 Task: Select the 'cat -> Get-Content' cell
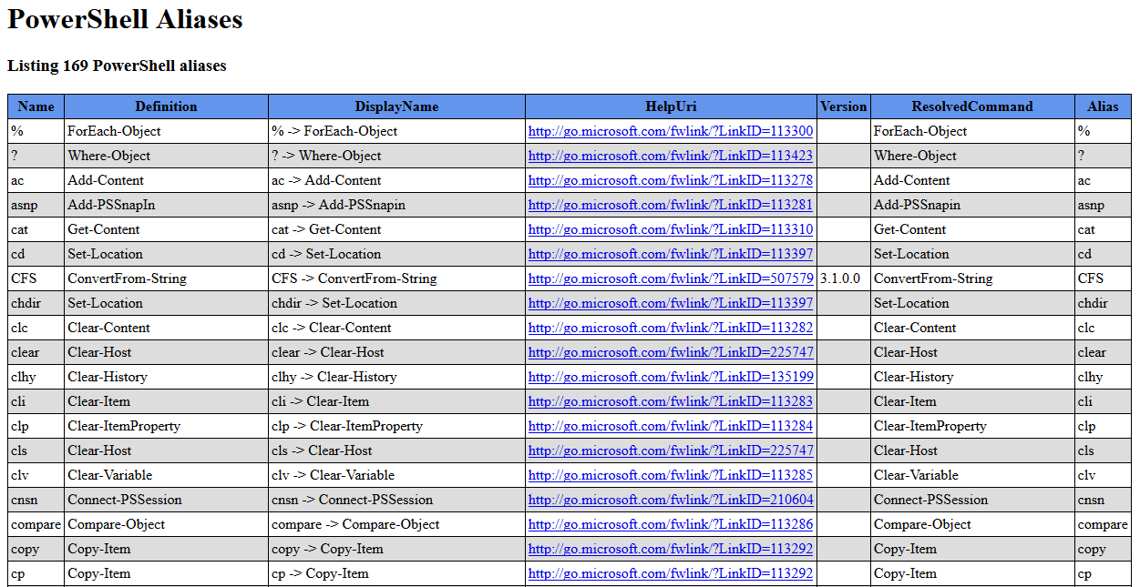coord(396,229)
